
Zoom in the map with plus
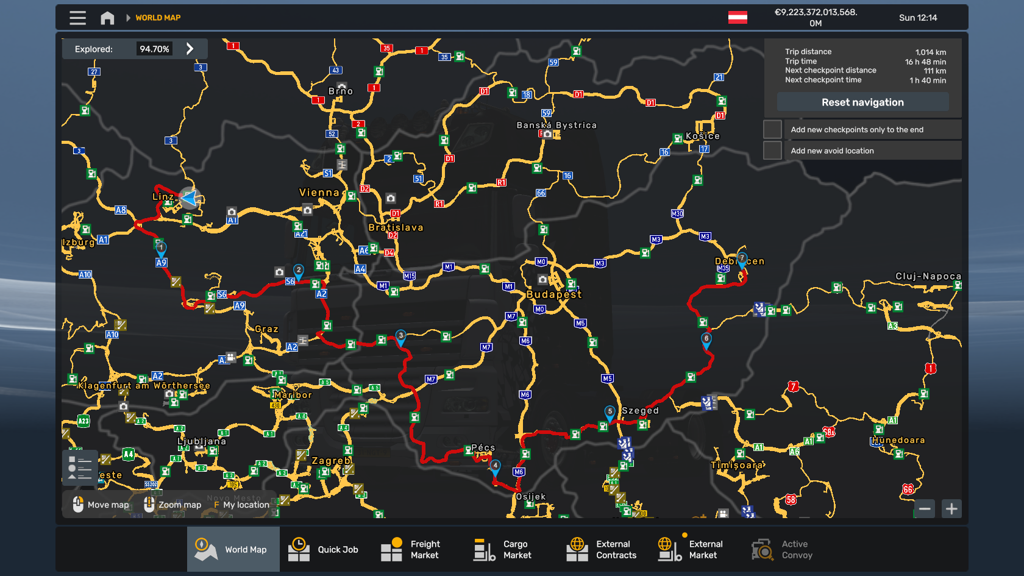[x=951, y=508]
